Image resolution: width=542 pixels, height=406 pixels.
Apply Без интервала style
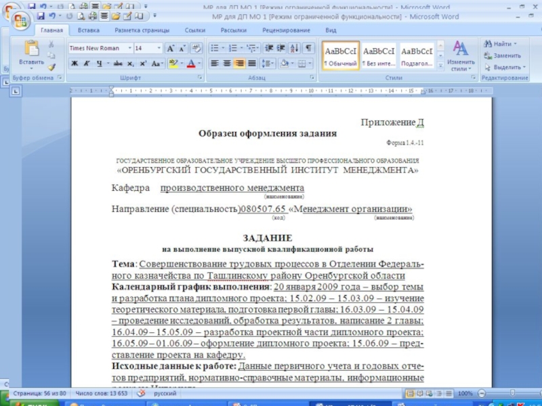(379, 56)
